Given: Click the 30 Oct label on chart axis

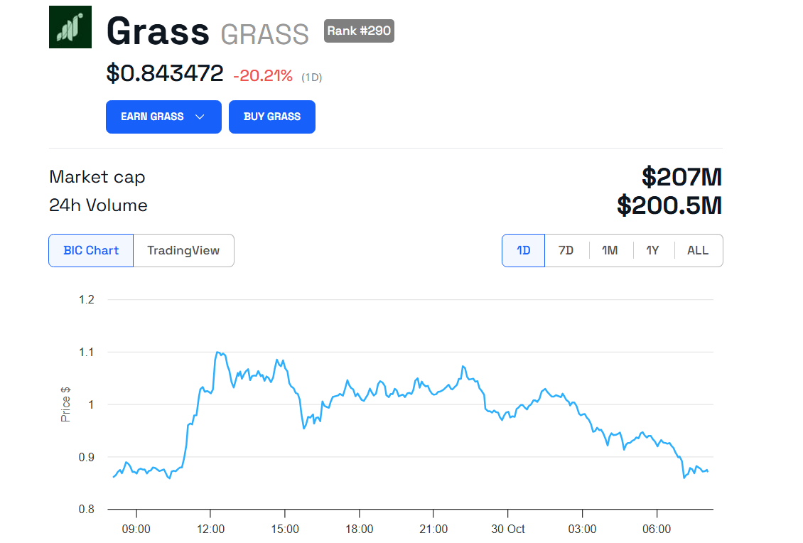Looking at the screenshot, I should (508, 529).
